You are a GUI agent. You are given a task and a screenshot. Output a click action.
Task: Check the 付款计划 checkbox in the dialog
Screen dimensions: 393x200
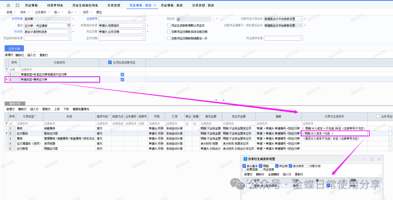(x=307, y=166)
